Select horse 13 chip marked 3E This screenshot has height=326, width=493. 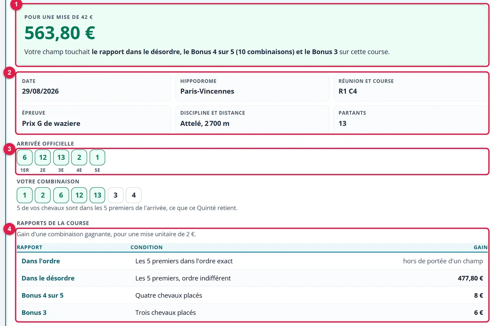[61, 157]
